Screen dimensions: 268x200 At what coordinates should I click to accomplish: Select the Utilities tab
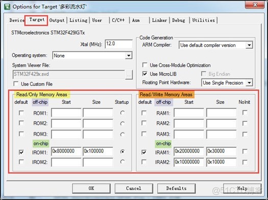pos(203,20)
